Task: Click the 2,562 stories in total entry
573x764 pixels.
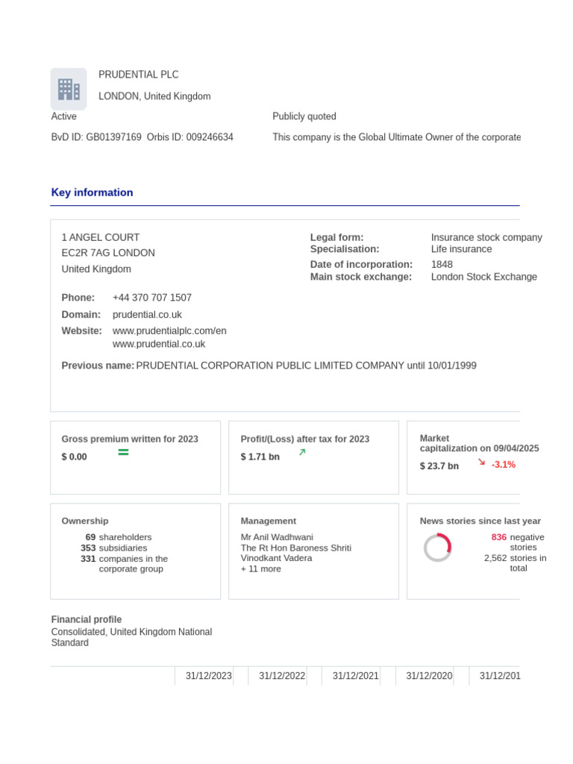Action: (515, 563)
